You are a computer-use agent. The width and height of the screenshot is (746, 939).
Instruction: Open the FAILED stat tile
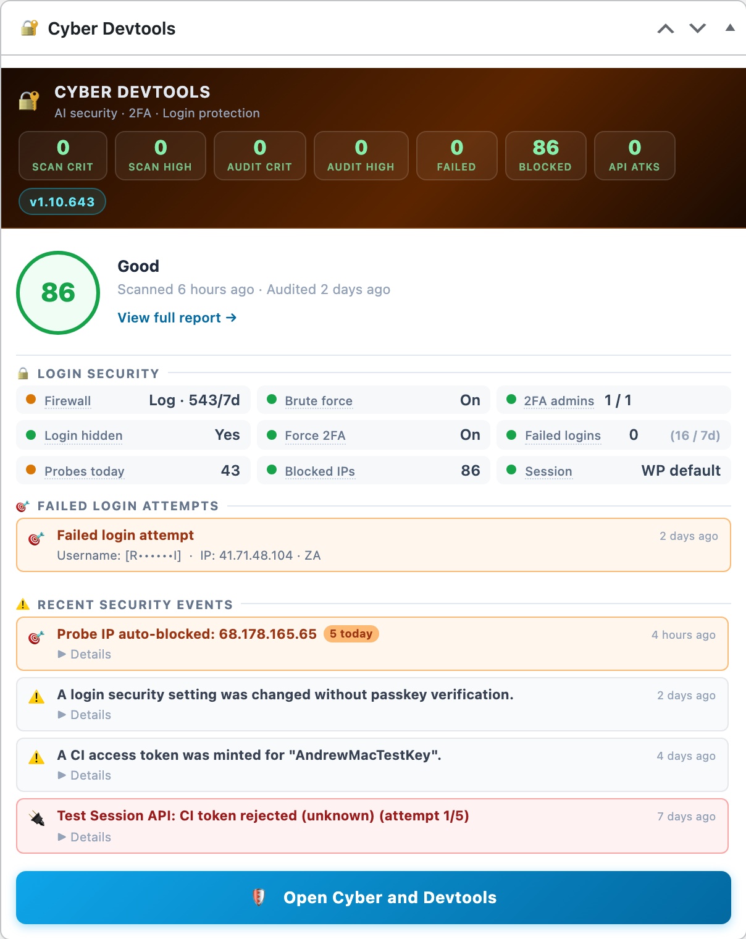(x=457, y=156)
